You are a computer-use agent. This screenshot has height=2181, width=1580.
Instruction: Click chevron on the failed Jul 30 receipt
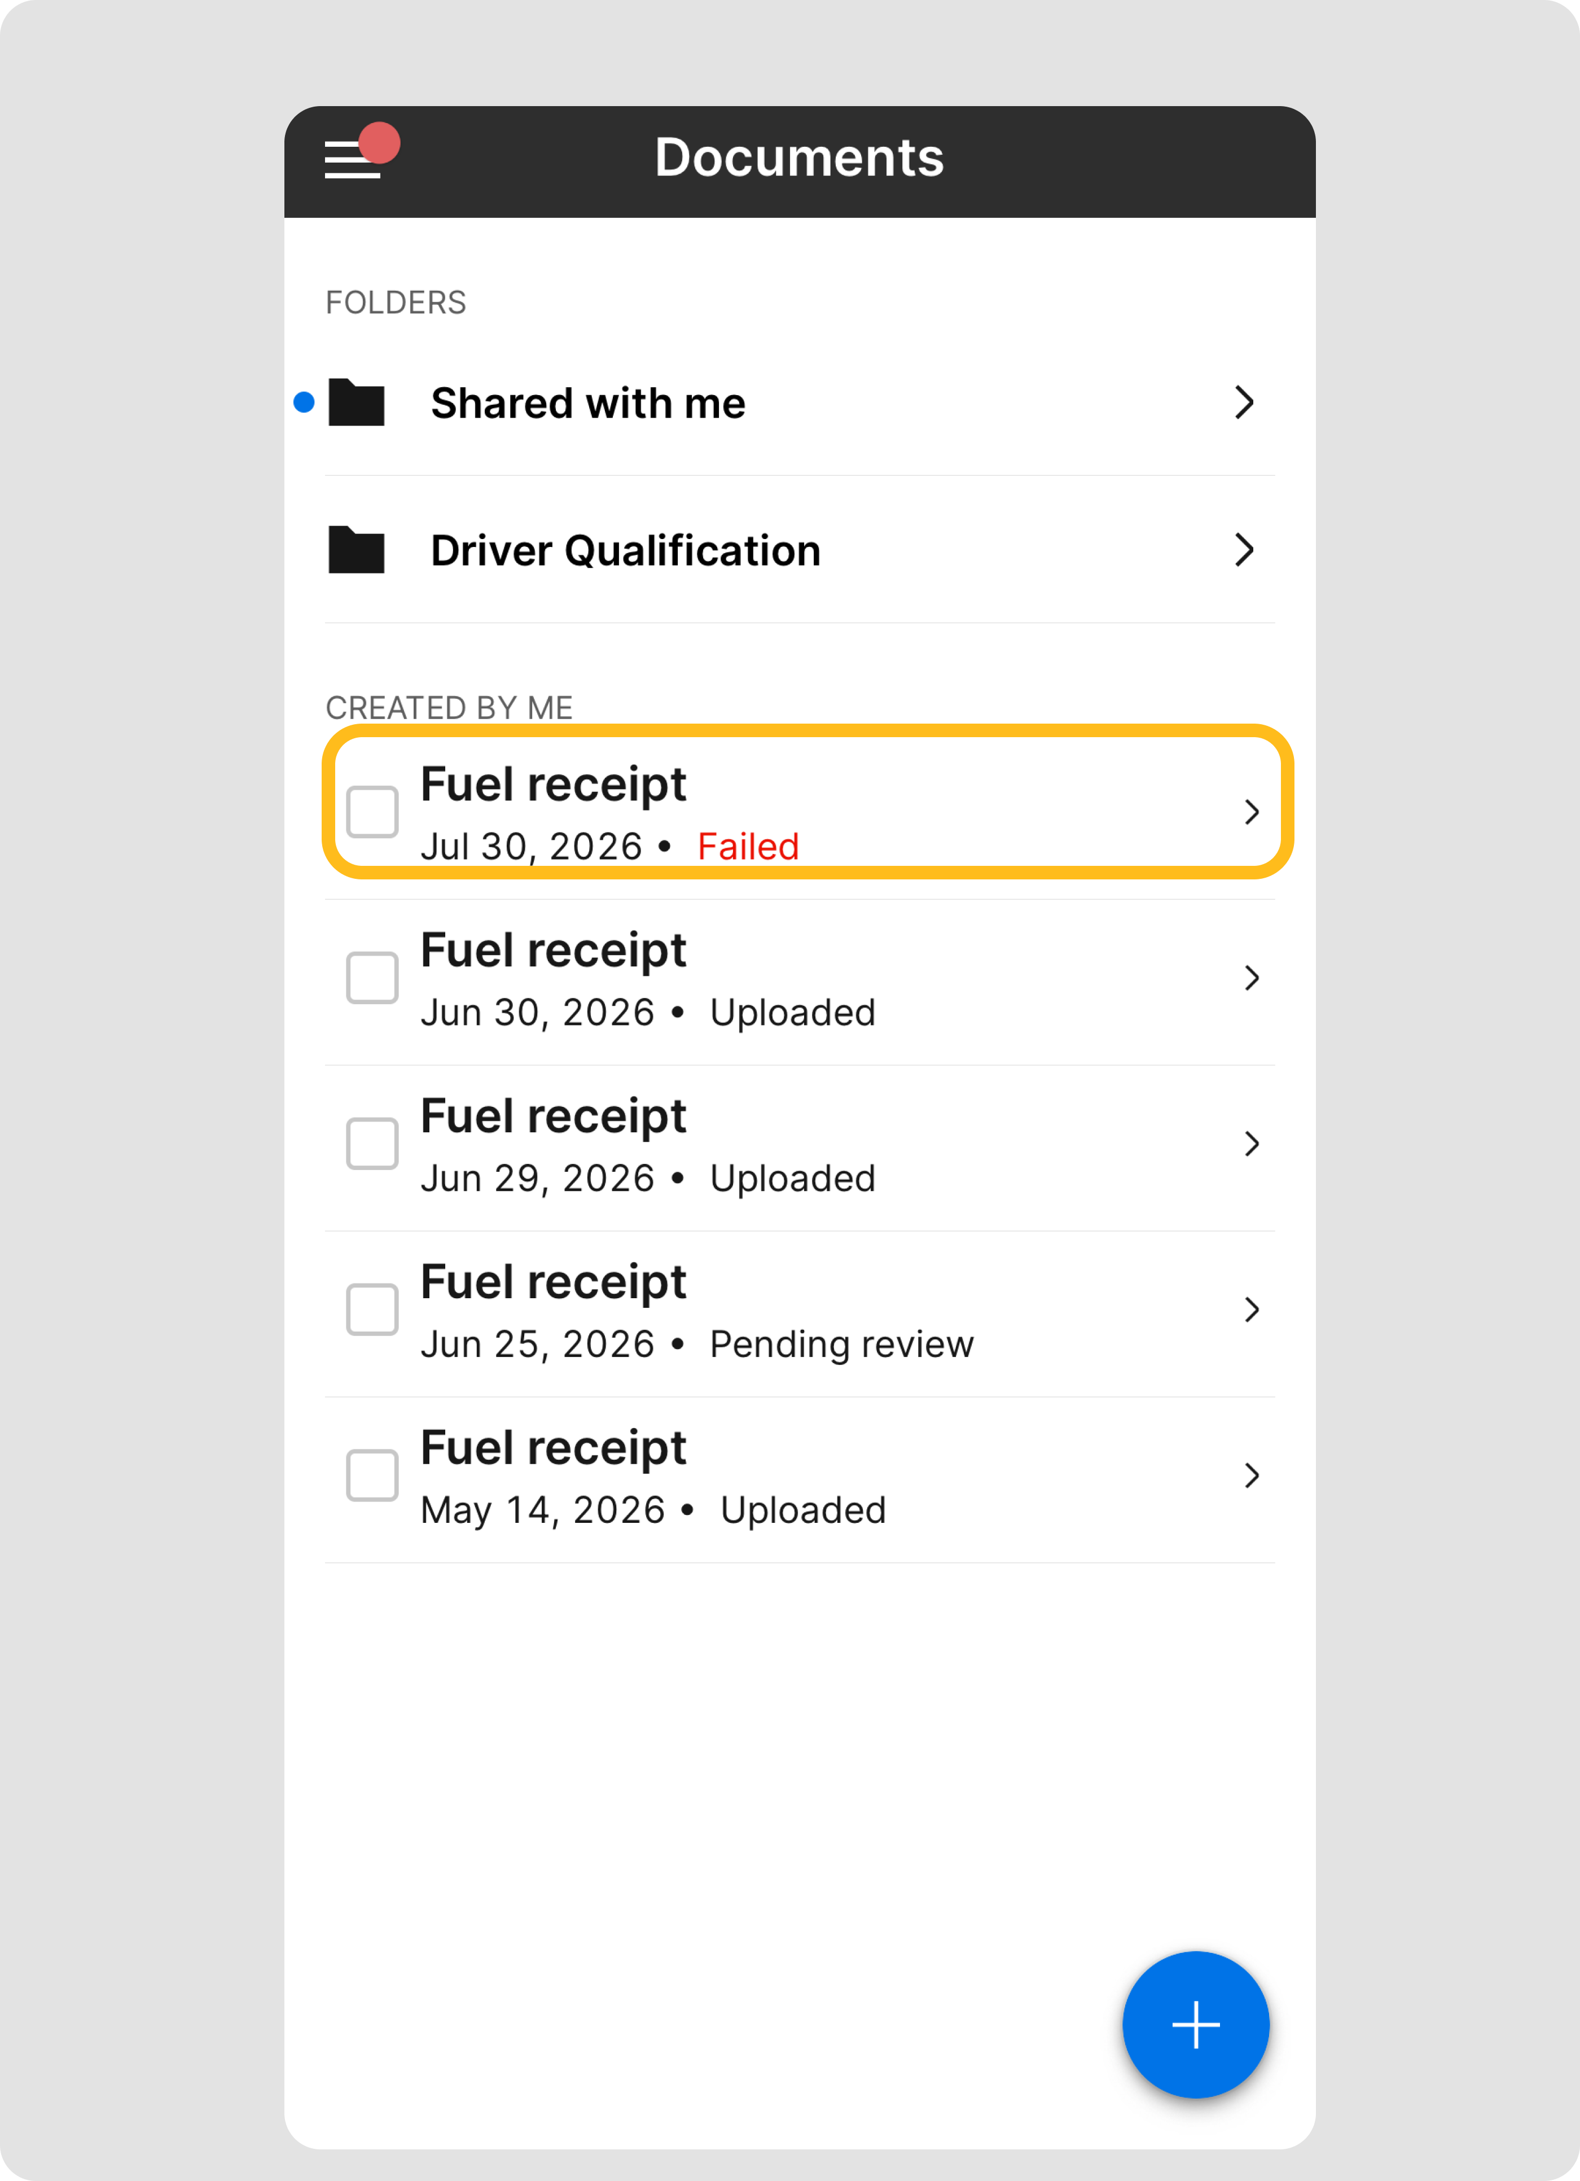pos(1251,813)
